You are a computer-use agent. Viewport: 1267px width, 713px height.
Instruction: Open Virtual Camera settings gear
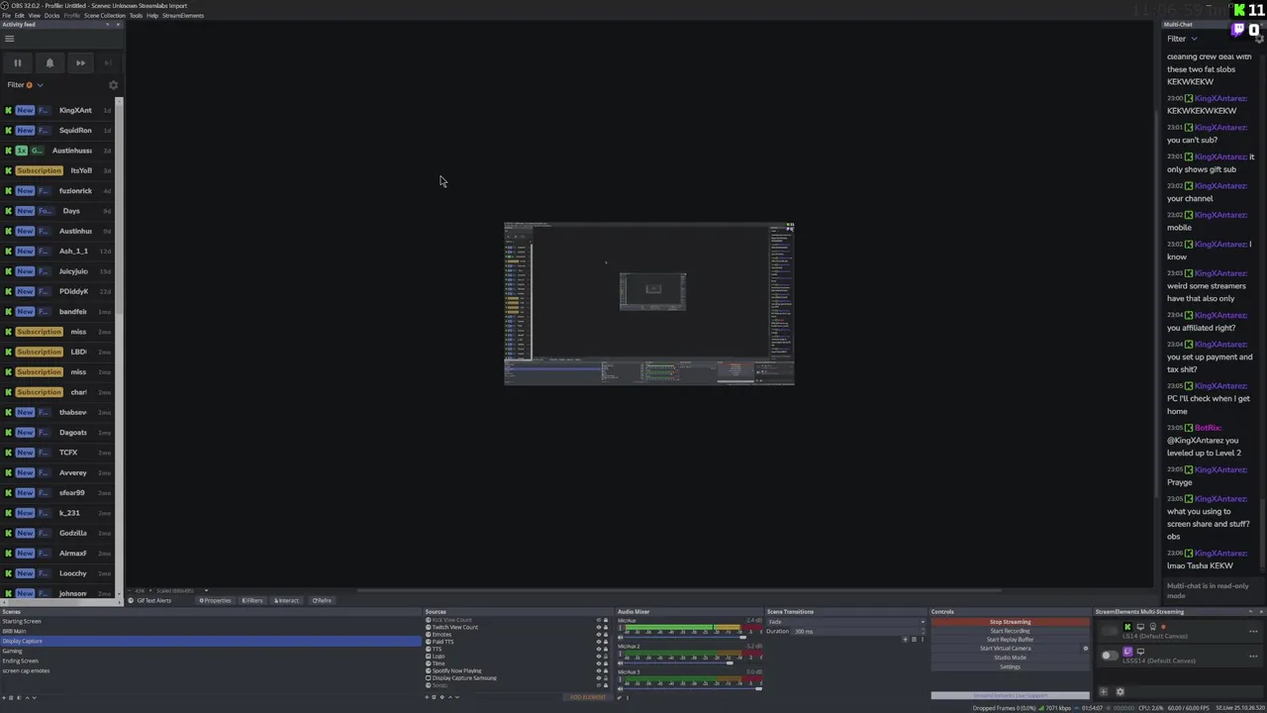[x=1085, y=649]
